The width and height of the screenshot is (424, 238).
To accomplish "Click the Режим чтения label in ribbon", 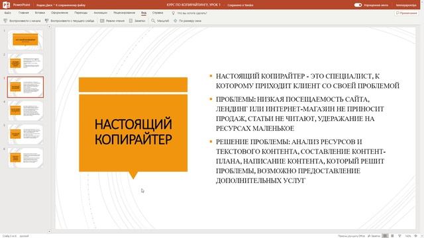I will [x=115, y=20].
